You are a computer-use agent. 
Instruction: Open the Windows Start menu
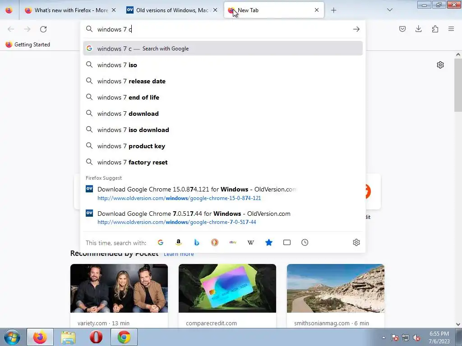coord(11,337)
